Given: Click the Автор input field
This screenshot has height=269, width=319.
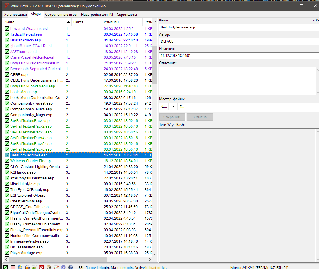Looking at the screenshot, I should click(239, 41).
